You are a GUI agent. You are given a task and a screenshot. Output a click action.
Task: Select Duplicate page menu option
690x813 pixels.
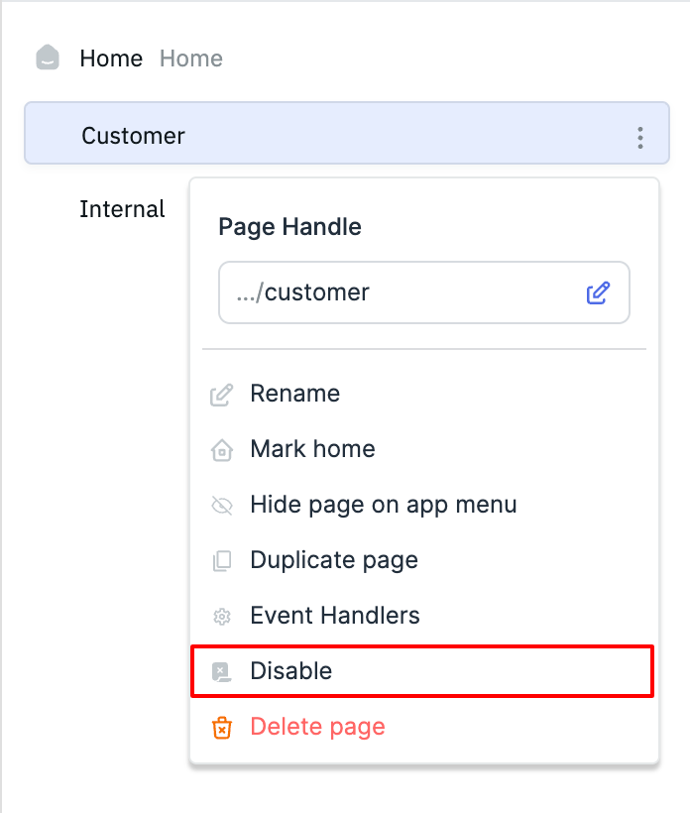click(x=333, y=560)
